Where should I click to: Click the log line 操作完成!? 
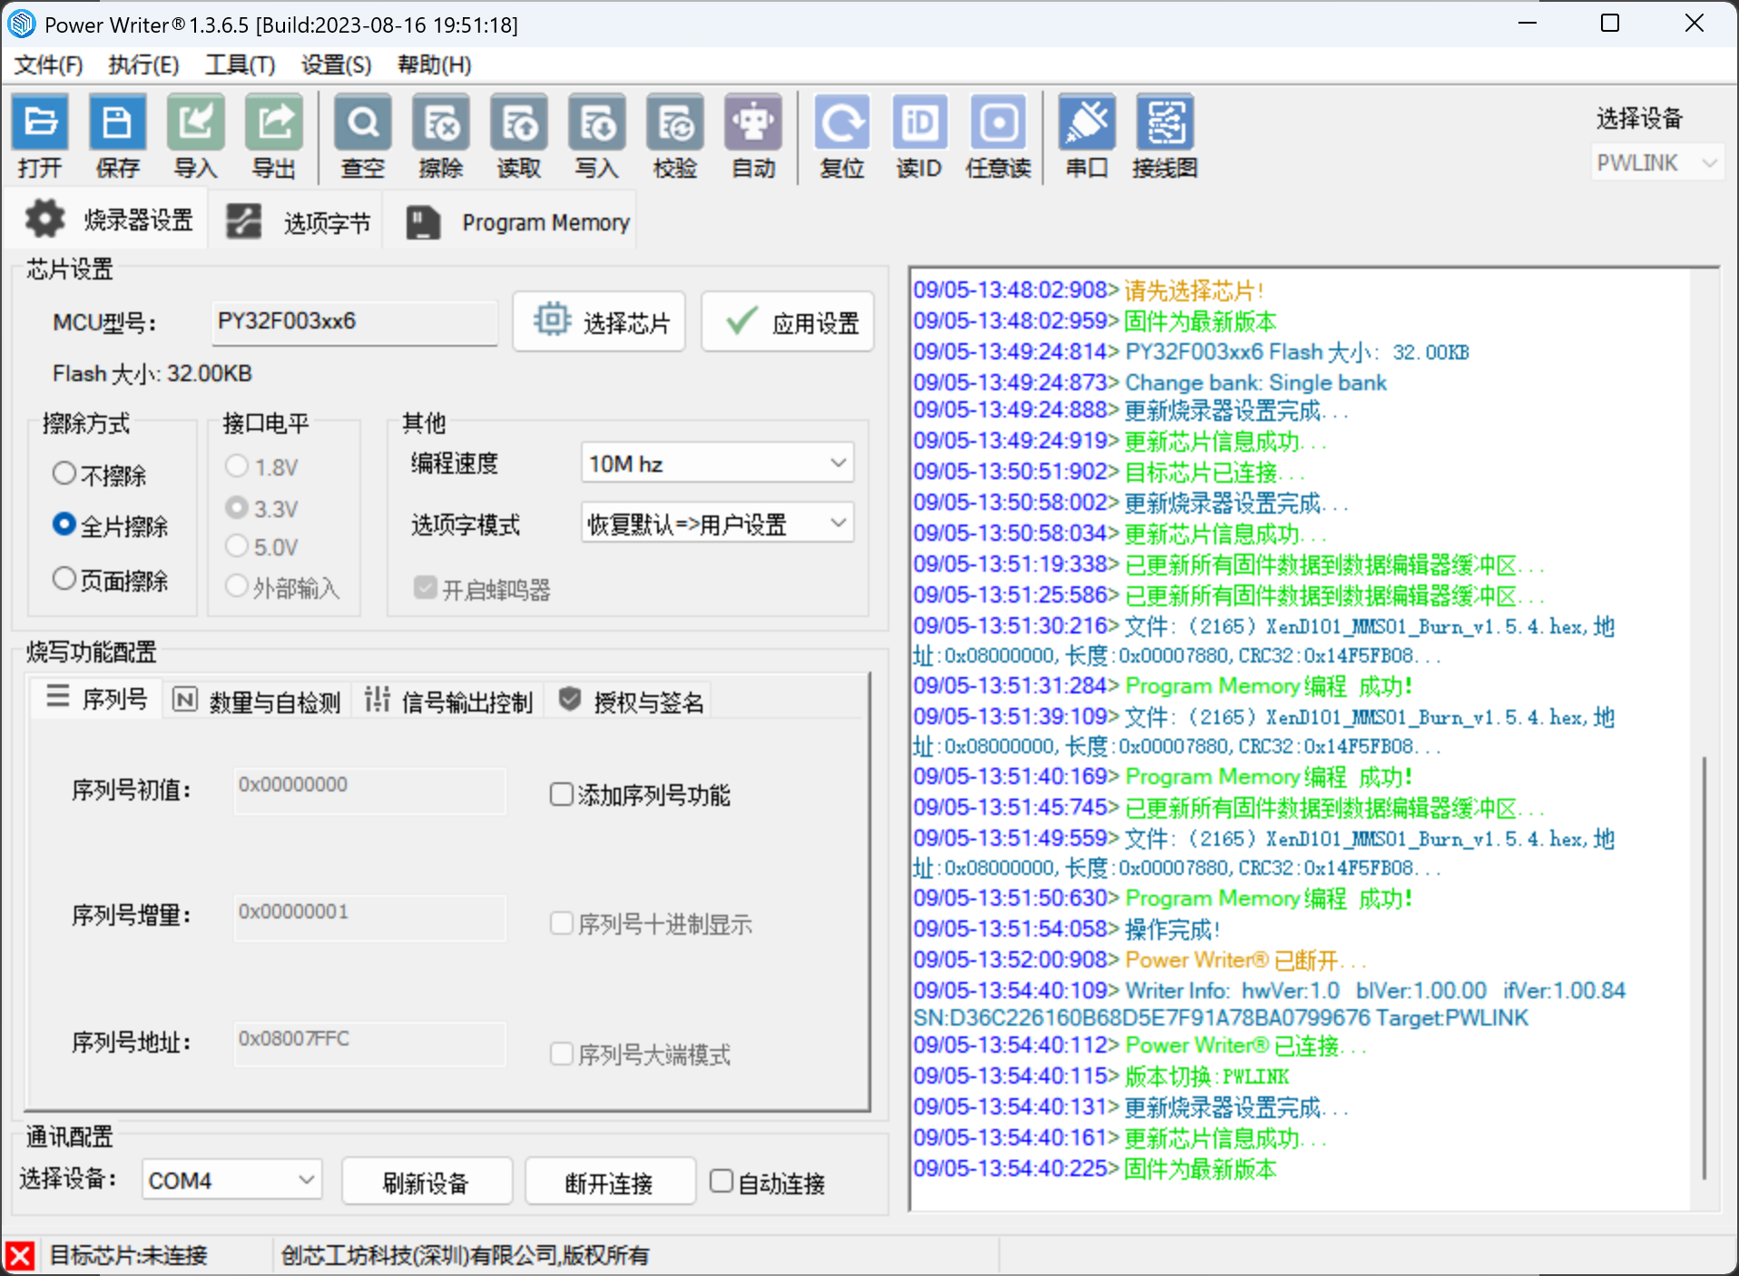pyautogui.click(x=1172, y=929)
